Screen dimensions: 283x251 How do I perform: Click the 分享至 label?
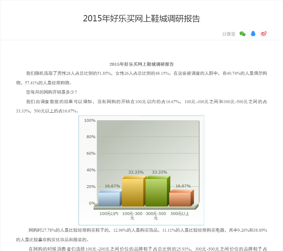(x=229, y=34)
